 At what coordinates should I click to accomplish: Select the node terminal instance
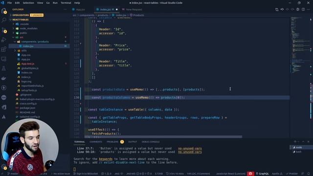(301, 148)
